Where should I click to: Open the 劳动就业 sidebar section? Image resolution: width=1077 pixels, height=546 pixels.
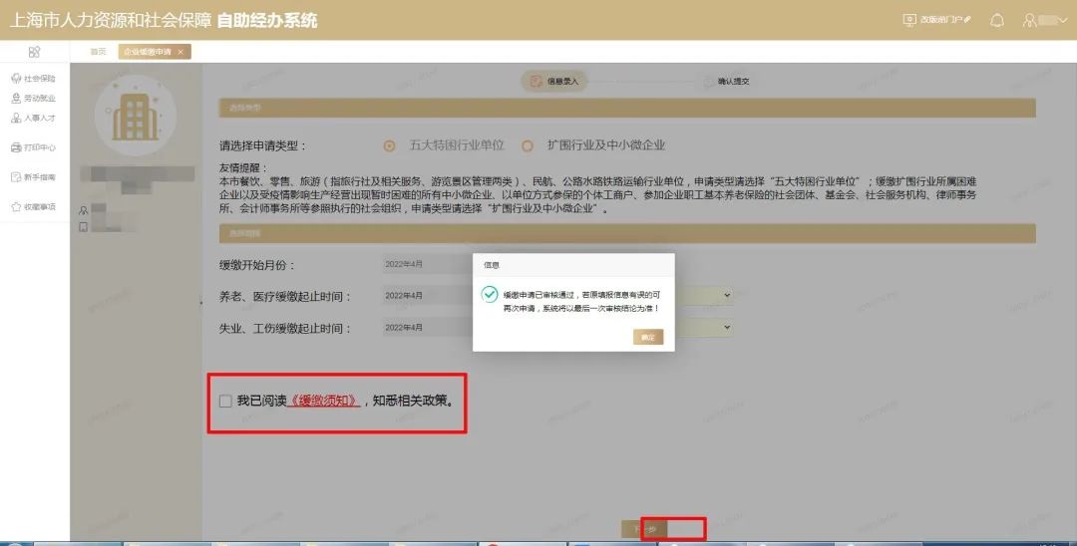(x=34, y=99)
